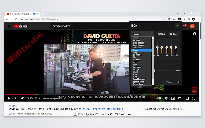The width and height of the screenshot is (205, 128).
Task: Open the Presets dropdown in EQ+
Action: click(142, 34)
